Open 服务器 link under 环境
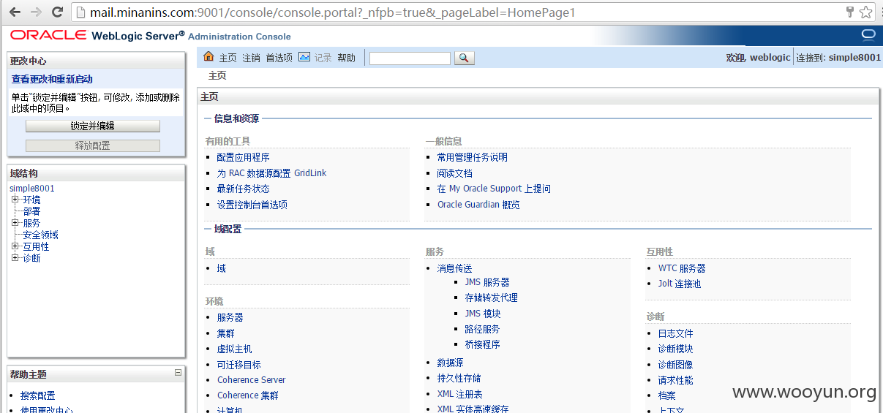Image resolution: width=883 pixels, height=413 pixels. (230, 317)
